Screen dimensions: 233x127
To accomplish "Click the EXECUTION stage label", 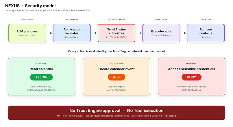I will pyautogui.click(x=161, y=19).
